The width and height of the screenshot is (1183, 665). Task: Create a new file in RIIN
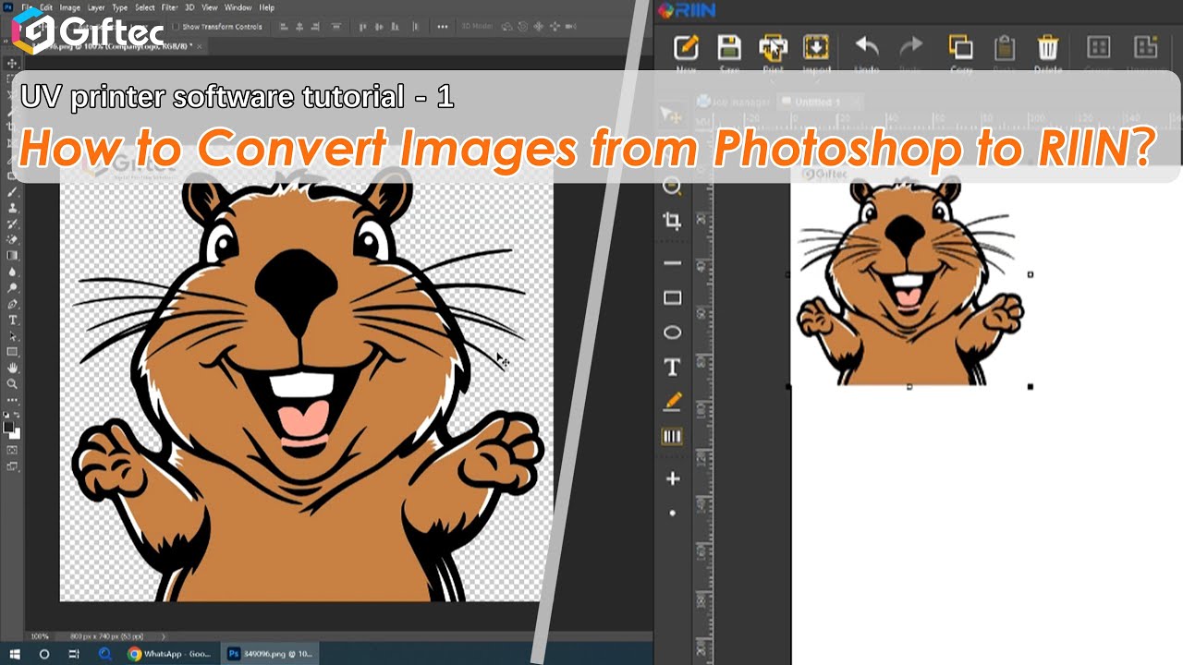click(x=686, y=48)
